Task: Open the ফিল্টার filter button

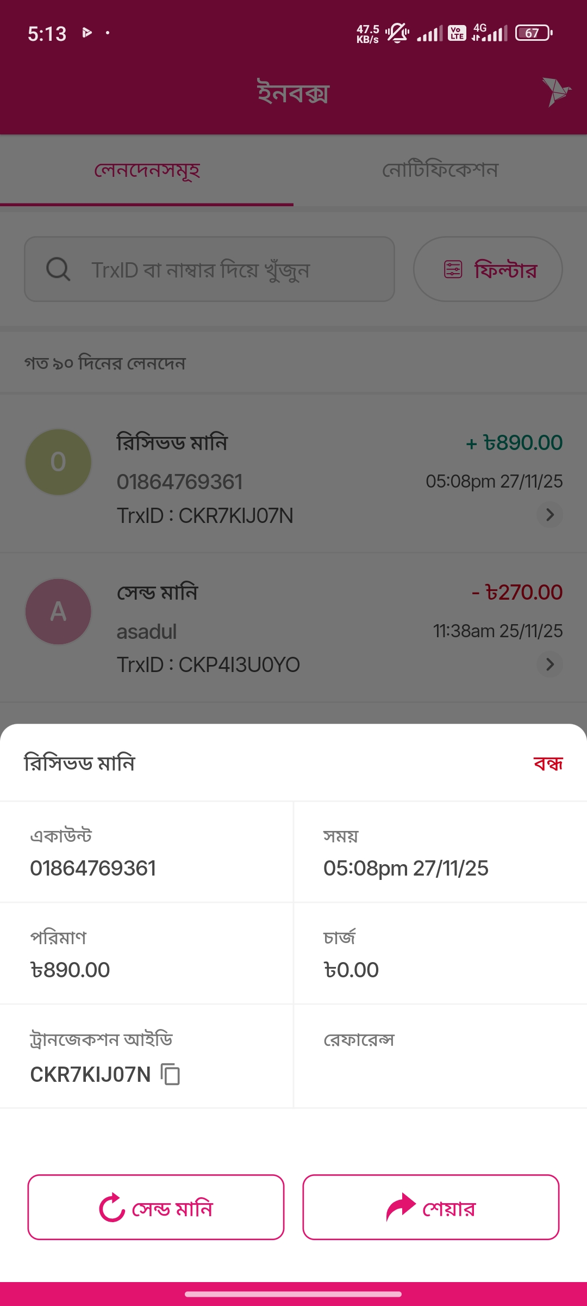Action: pos(488,269)
